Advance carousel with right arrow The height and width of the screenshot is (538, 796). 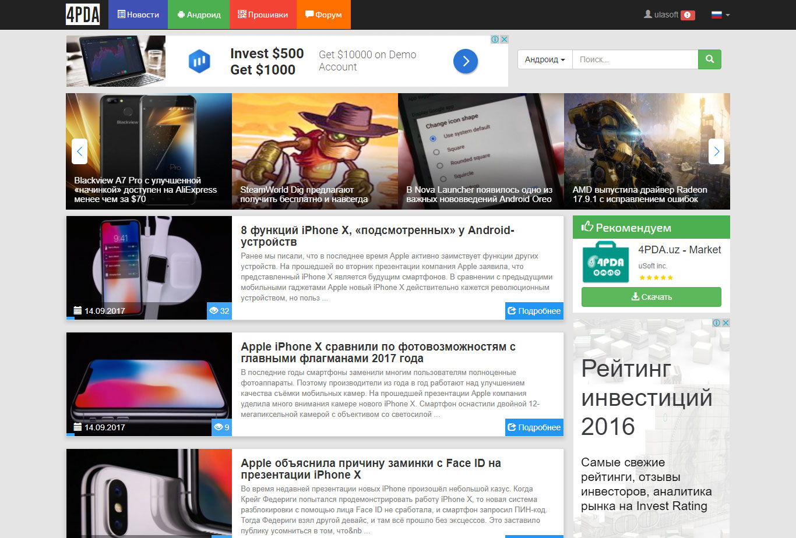[716, 151]
